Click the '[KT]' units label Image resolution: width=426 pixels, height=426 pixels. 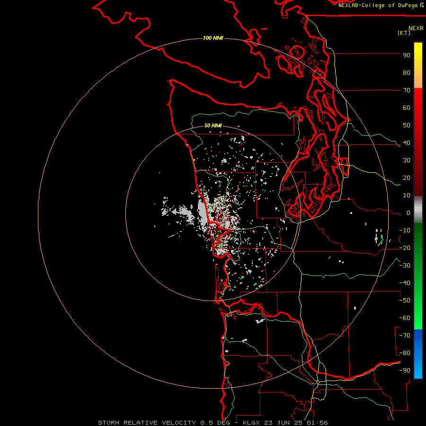point(404,33)
